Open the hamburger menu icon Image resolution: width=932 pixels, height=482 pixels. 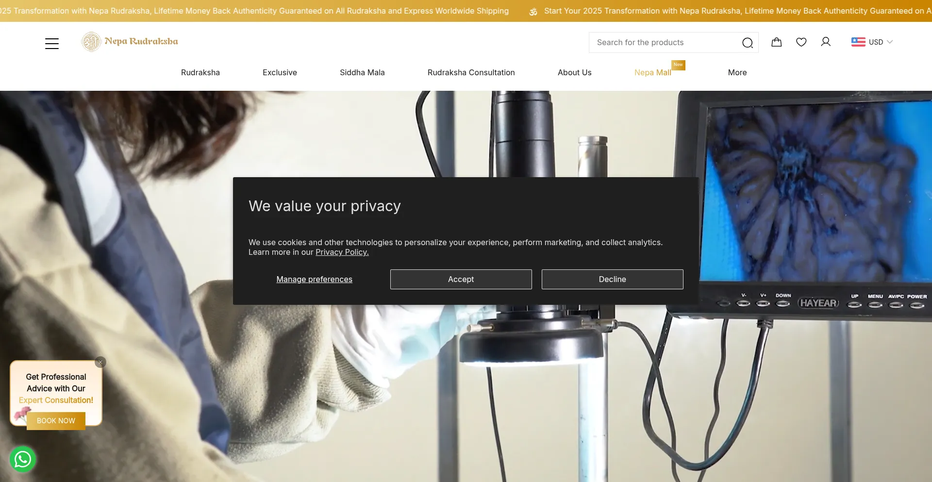click(x=52, y=44)
